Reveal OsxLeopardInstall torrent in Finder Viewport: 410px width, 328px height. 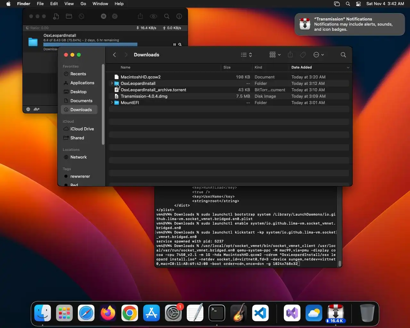[180, 45]
